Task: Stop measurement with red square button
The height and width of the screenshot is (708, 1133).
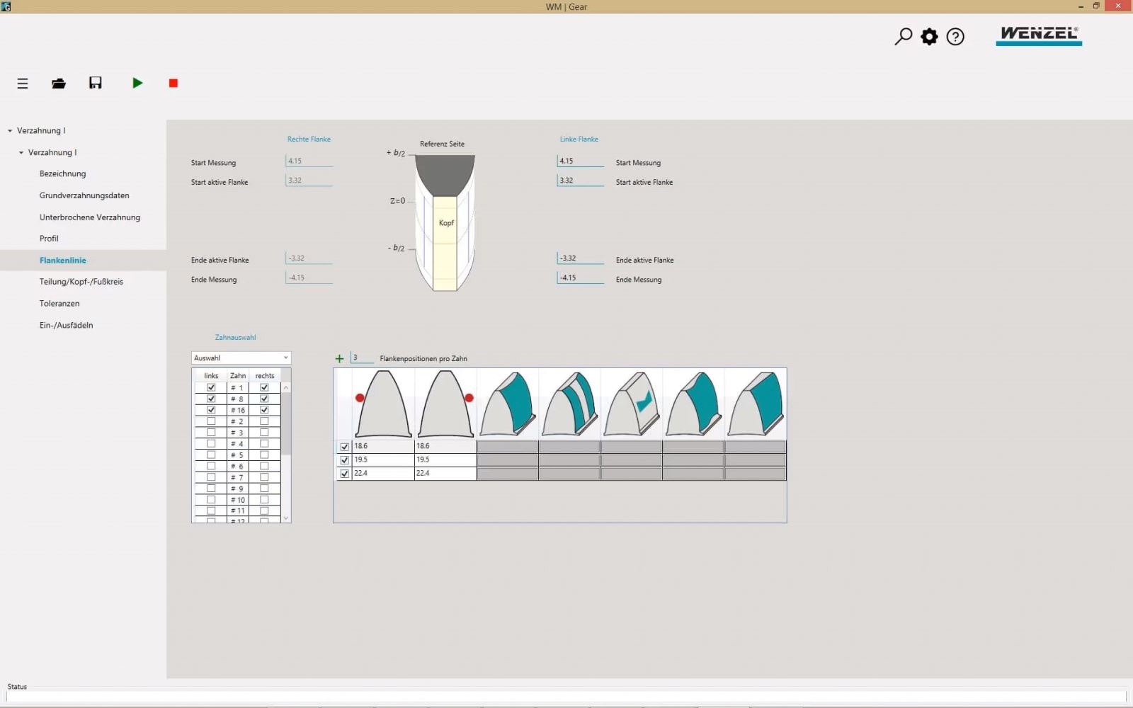Action: pos(173,84)
